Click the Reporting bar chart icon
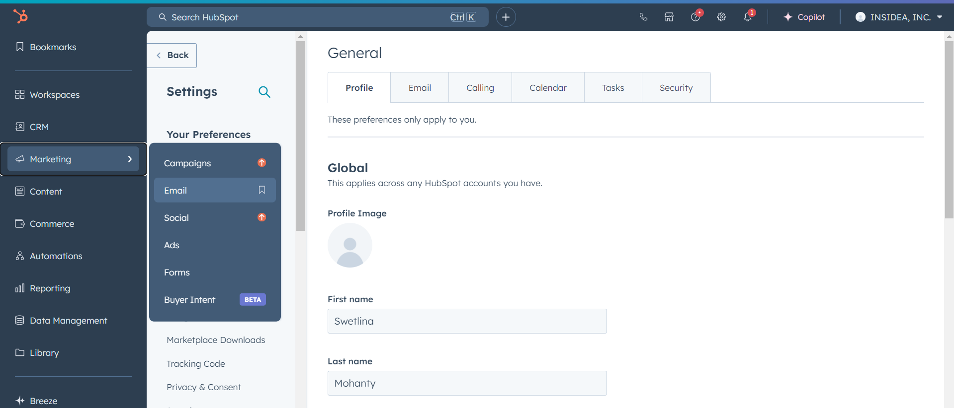This screenshot has height=408, width=954. click(x=20, y=288)
